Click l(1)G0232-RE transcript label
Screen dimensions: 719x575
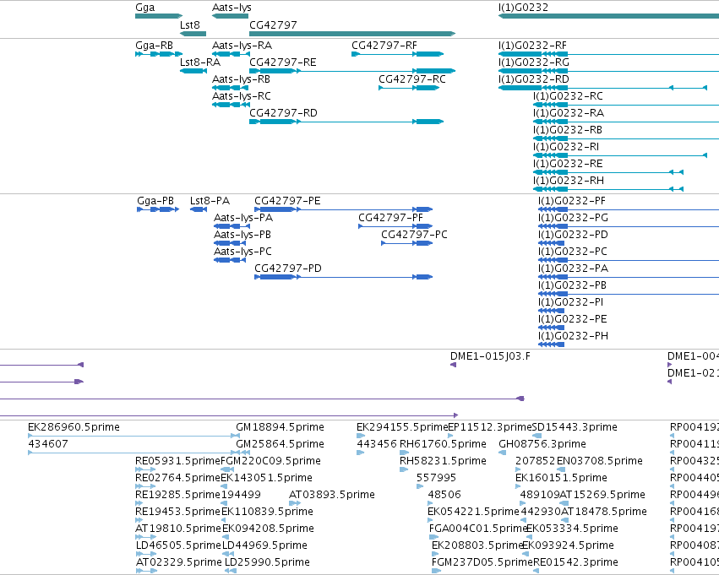coord(568,164)
